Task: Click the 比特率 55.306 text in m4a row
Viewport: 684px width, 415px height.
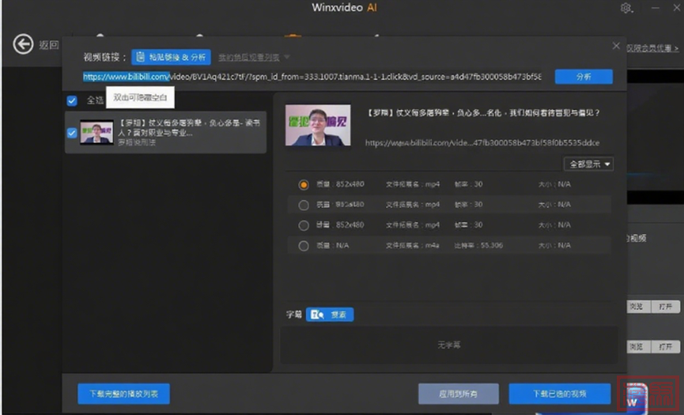Action: [x=478, y=245]
